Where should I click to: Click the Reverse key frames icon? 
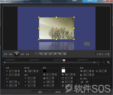[x=46, y=54]
